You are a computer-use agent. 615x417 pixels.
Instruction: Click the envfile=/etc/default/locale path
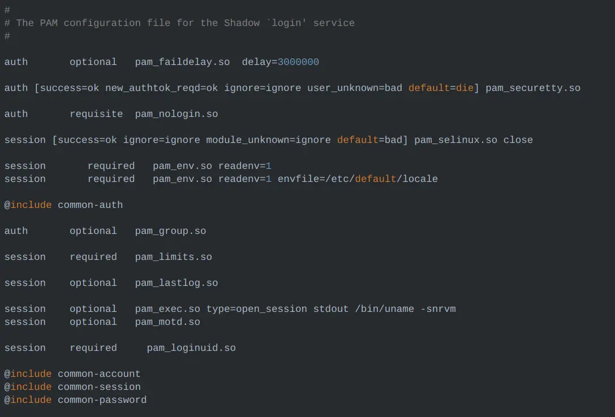point(358,179)
